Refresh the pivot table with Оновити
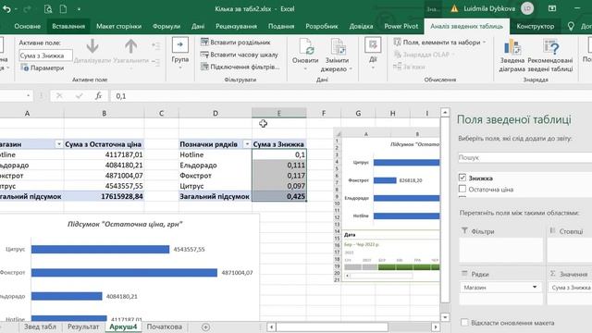592x333 pixels. point(305,54)
